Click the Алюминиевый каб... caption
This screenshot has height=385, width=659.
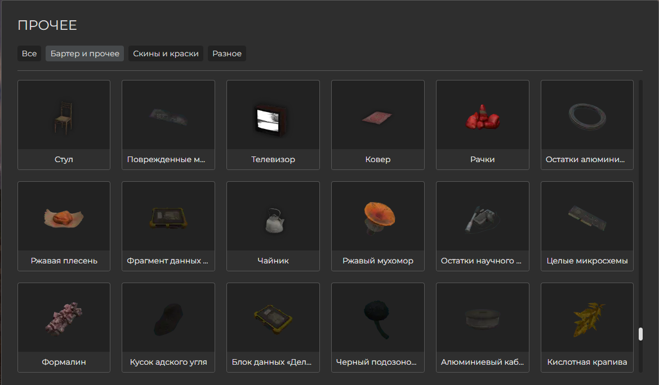[x=483, y=362]
